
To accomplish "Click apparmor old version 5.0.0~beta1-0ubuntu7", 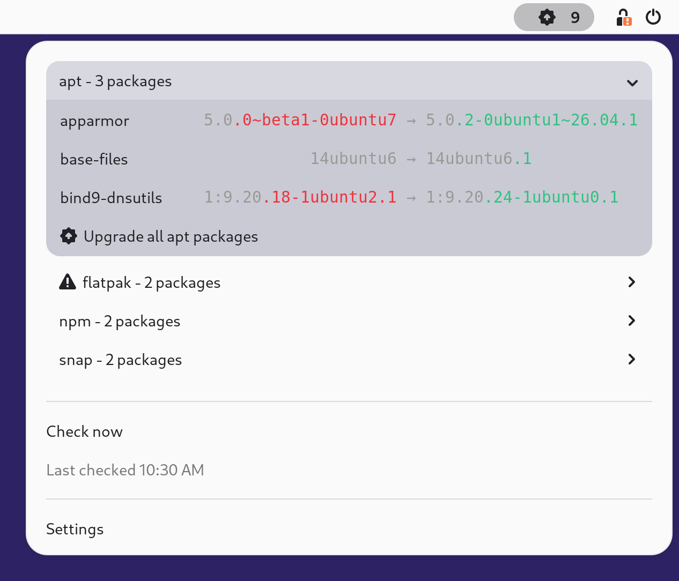I will pyautogui.click(x=300, y=120).
